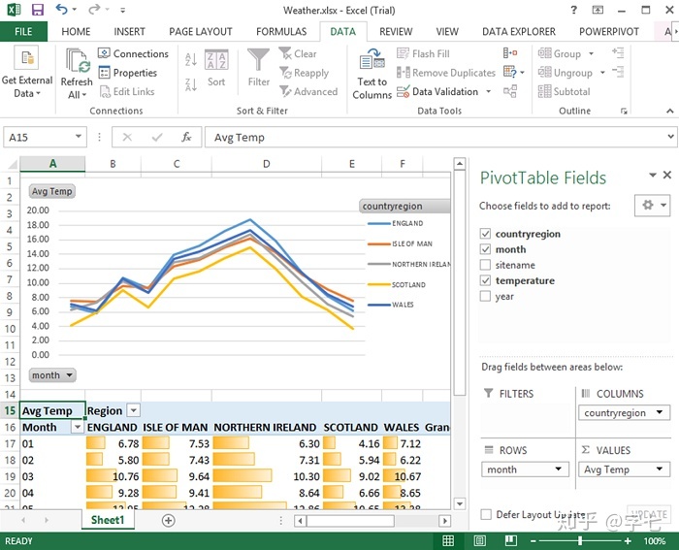Click the Hide Detail outline icon

click(x=619, y=72)
